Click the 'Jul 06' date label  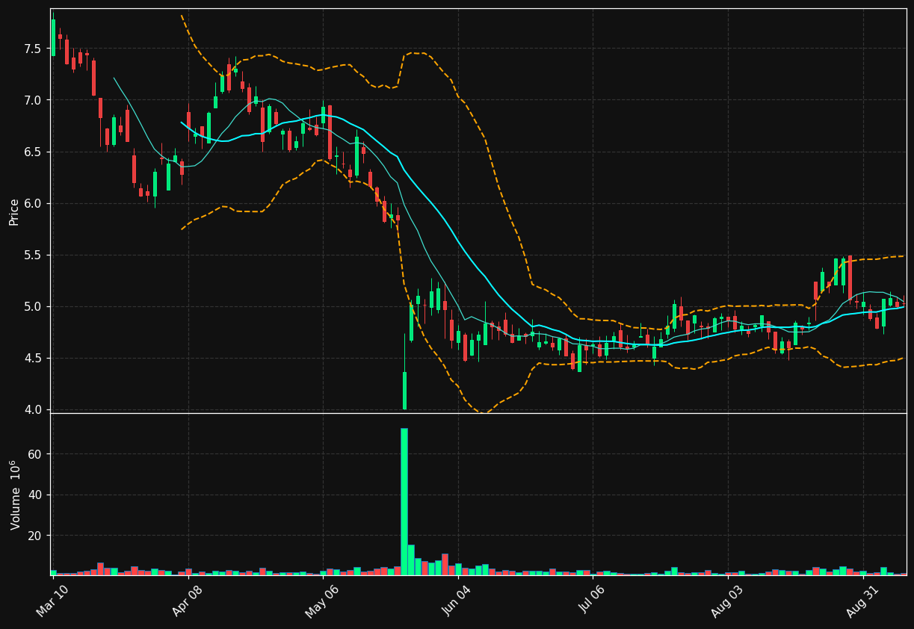[x=593, y=601]
